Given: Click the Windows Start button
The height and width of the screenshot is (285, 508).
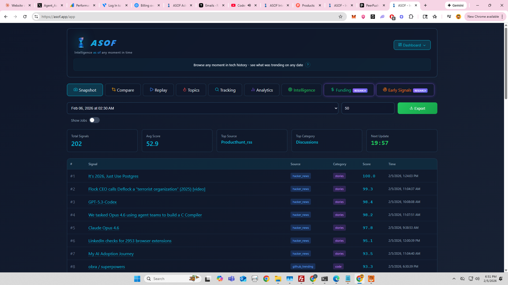Looking at the screenshot, I should coord(137,279).
